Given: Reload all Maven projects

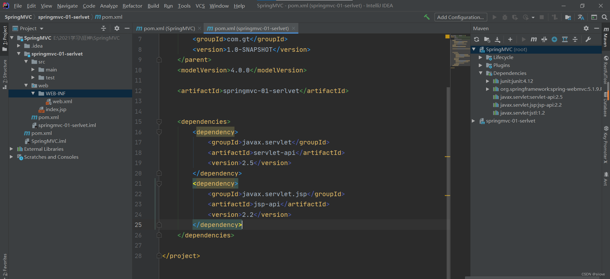Looking at the screenshot, I should pyautogui.click(x=477, y=39).
